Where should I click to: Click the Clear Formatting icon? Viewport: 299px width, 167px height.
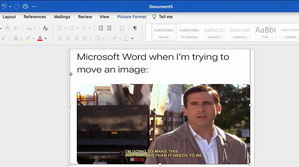tap(45, 28)
